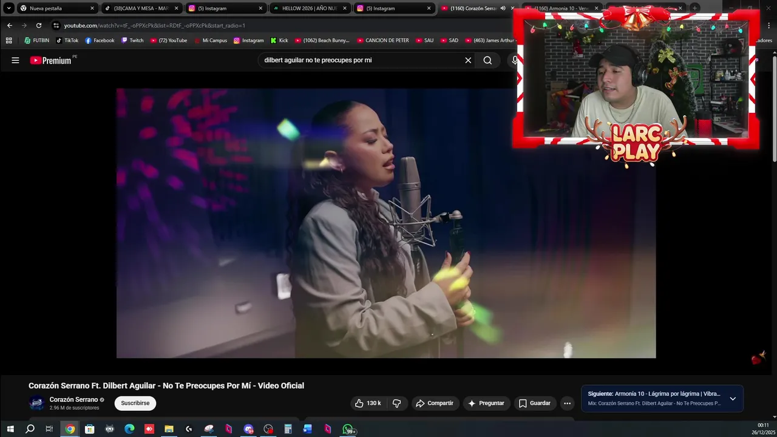
Task: Open Windows taskbar search
Action: click(x=30, y=429)
